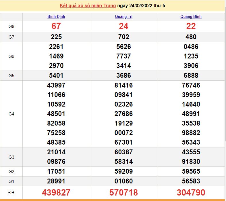Click the Quảng Trị column header link

pyautogui.click(x=123, y=17)
